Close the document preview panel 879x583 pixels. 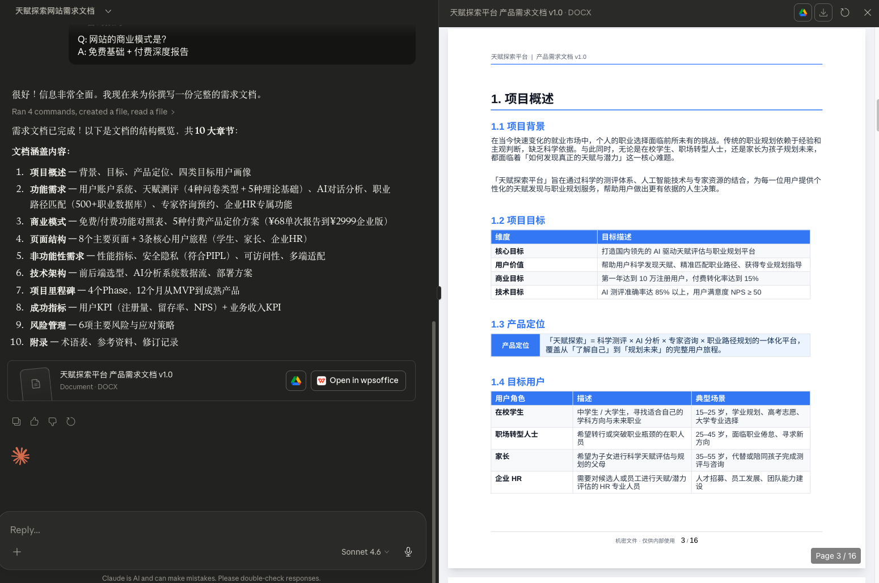[867, 12]
